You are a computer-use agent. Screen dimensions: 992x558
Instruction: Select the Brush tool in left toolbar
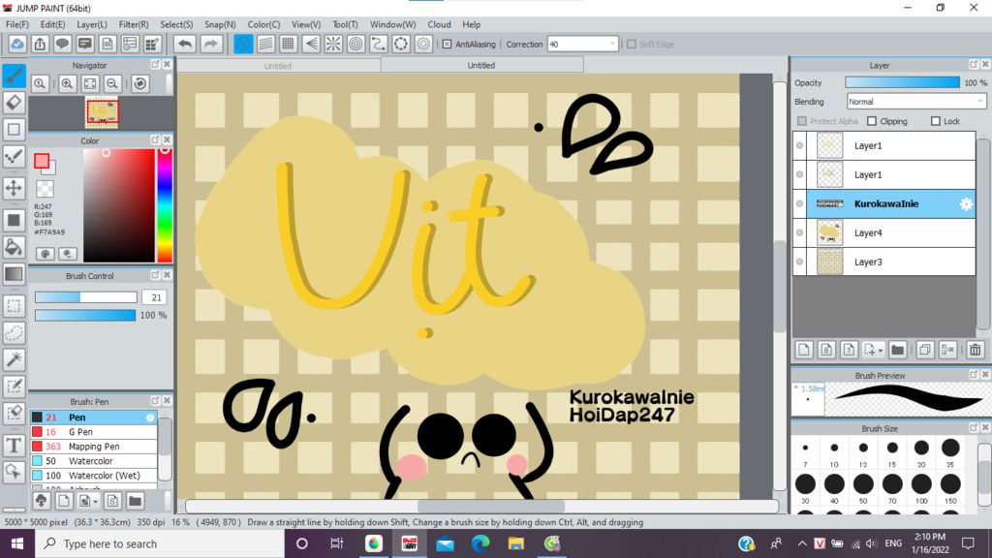tap(14, 76)
